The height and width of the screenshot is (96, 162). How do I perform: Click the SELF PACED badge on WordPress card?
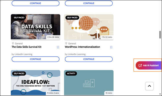[72, 18]
